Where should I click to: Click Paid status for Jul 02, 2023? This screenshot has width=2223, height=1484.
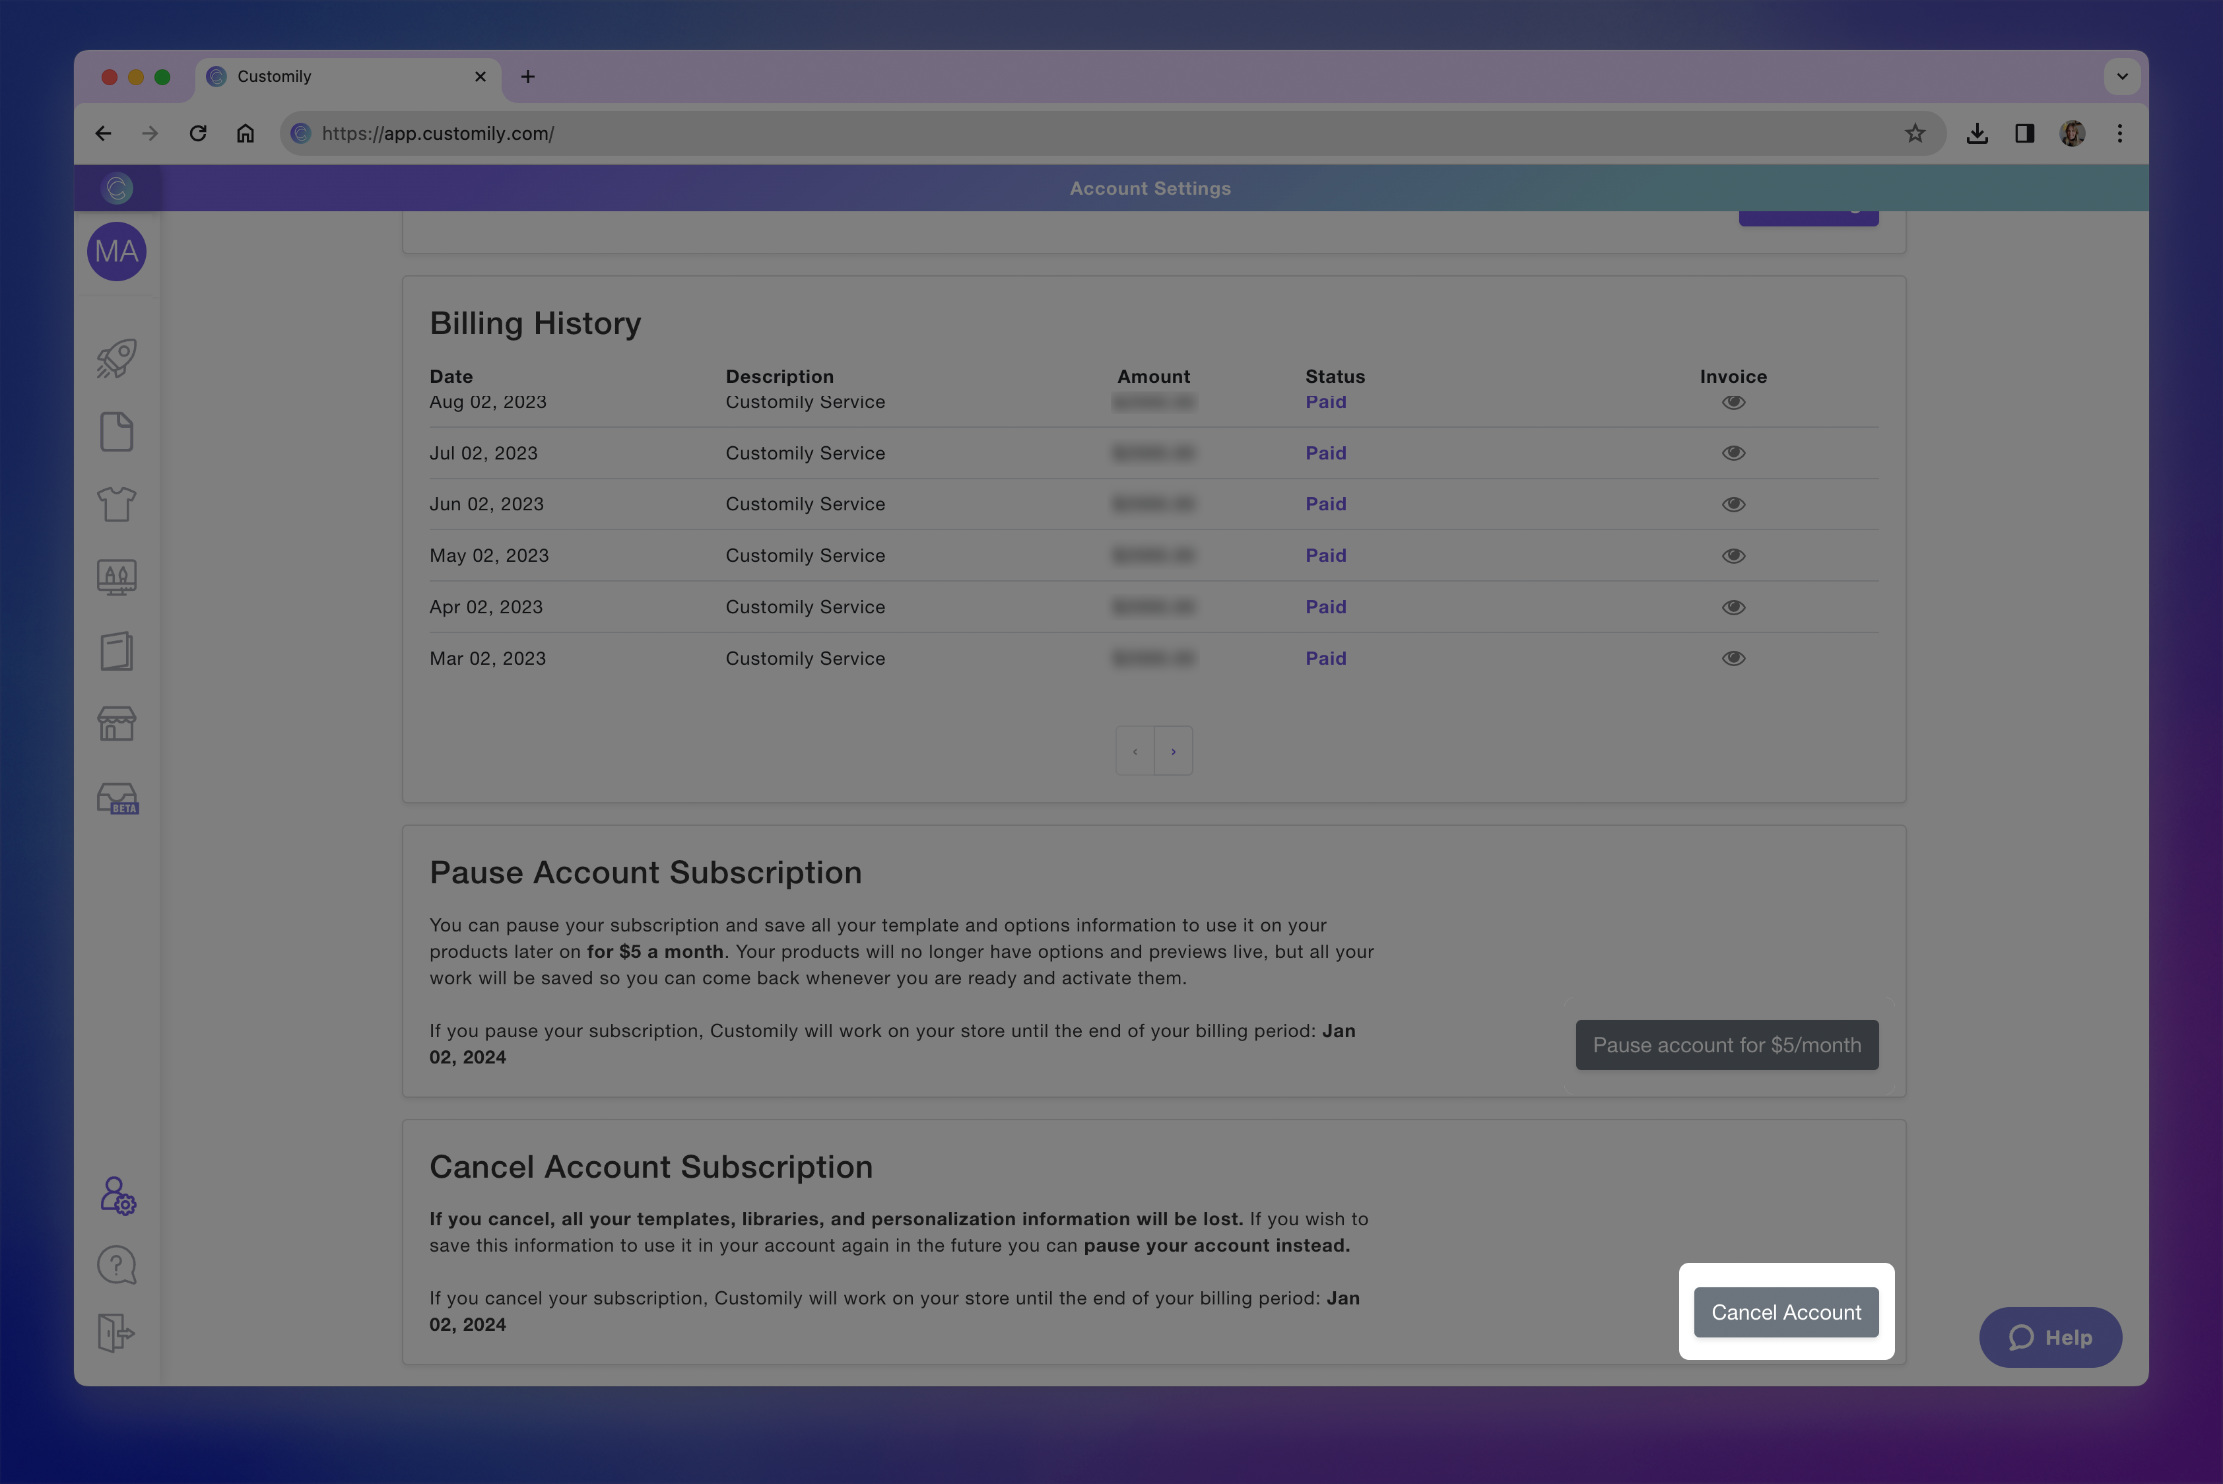tap(1326, 454)
